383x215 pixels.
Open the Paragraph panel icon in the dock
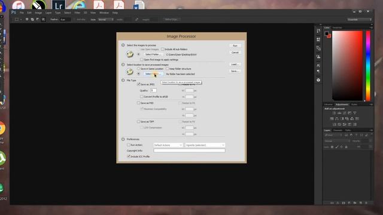tap(318, 72)
